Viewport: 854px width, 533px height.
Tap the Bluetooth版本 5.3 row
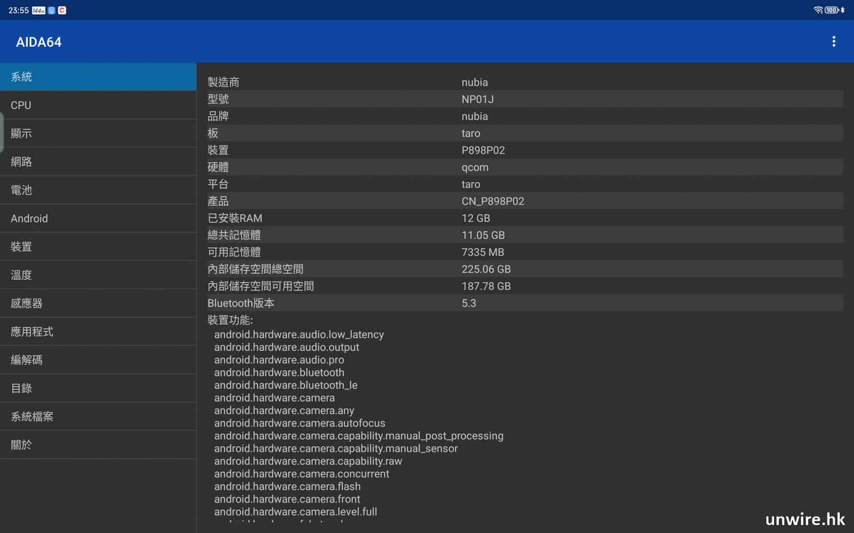525,303
